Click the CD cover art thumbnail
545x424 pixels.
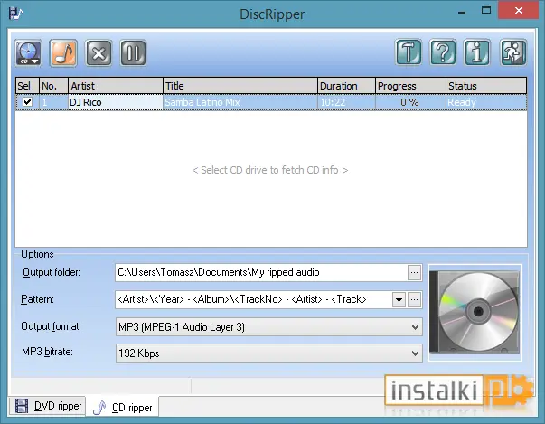pyautogui.click(x=475, y=313)
